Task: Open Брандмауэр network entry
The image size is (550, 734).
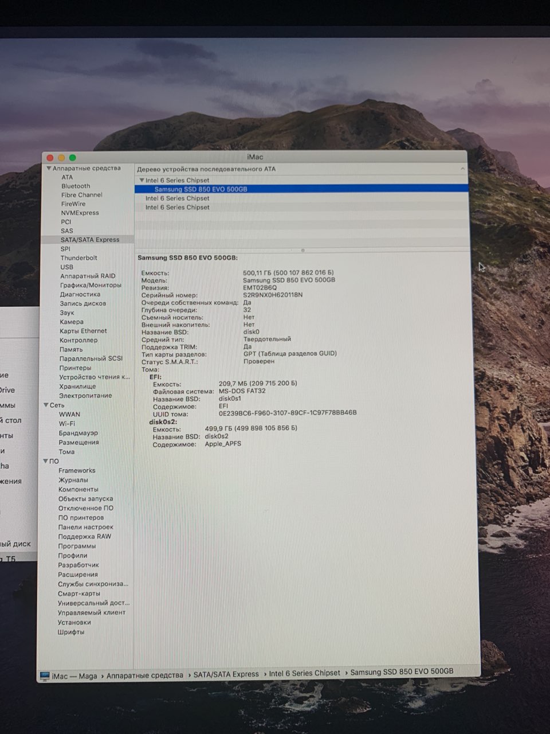Action: tap(78, 433)
